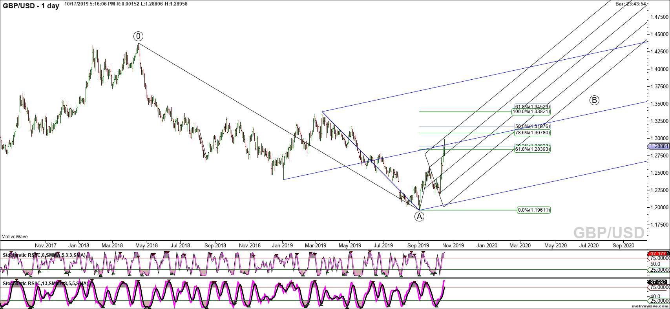Click the Jan-2018 date axis label
The image size is (670, 309).
(x=78, y=245)
